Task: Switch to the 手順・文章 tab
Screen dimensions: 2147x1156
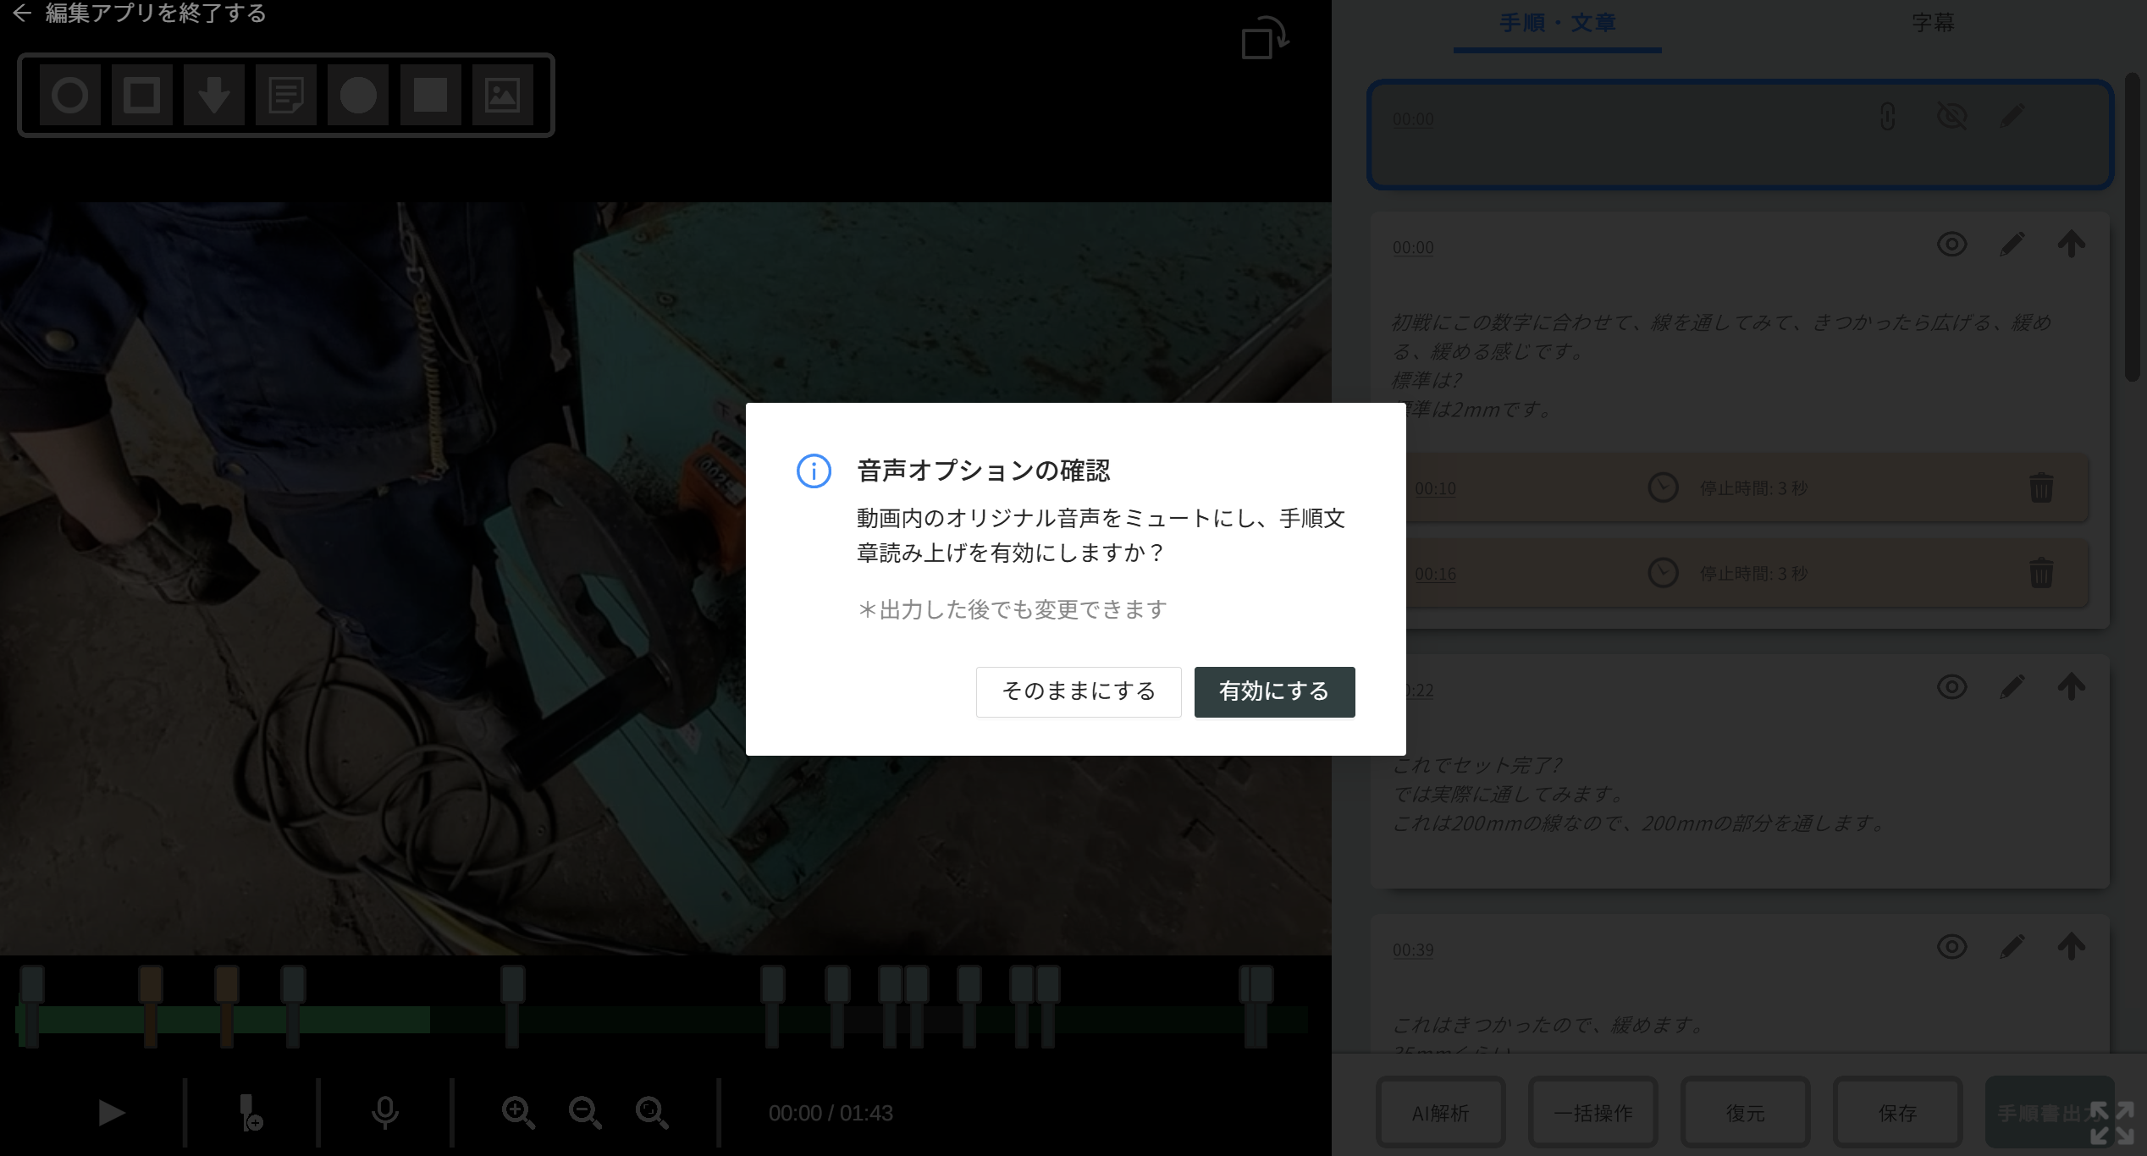Action: point(1557,23)
